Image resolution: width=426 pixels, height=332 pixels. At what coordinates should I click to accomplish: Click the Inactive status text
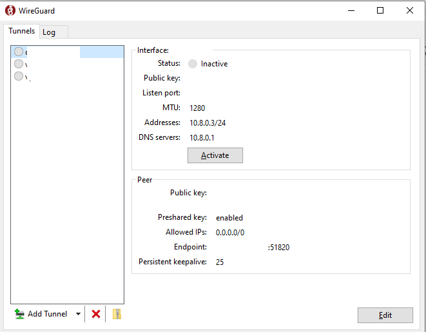click(214, 64)
